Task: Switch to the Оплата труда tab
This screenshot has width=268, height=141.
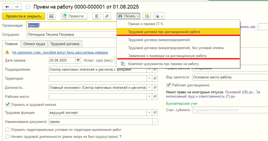Action: click(34, 44)
